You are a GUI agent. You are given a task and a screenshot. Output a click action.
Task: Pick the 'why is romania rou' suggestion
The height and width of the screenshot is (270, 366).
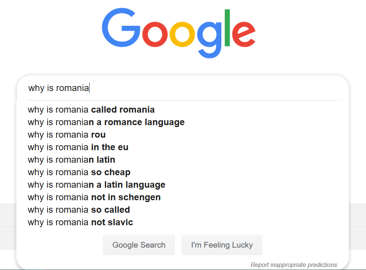click(67, 135)
